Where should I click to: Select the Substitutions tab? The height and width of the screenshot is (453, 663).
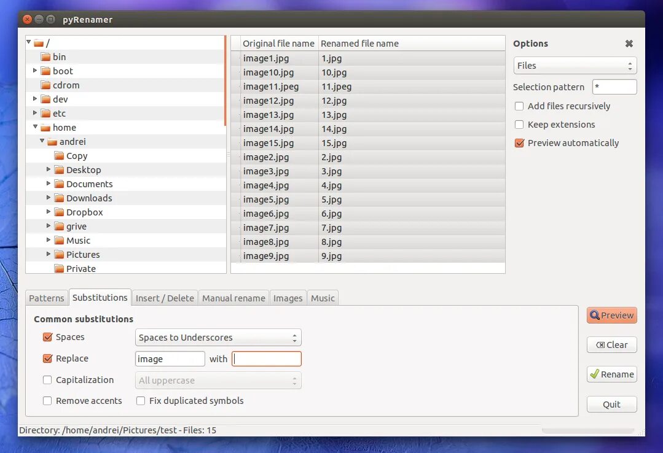click(100, 298)
